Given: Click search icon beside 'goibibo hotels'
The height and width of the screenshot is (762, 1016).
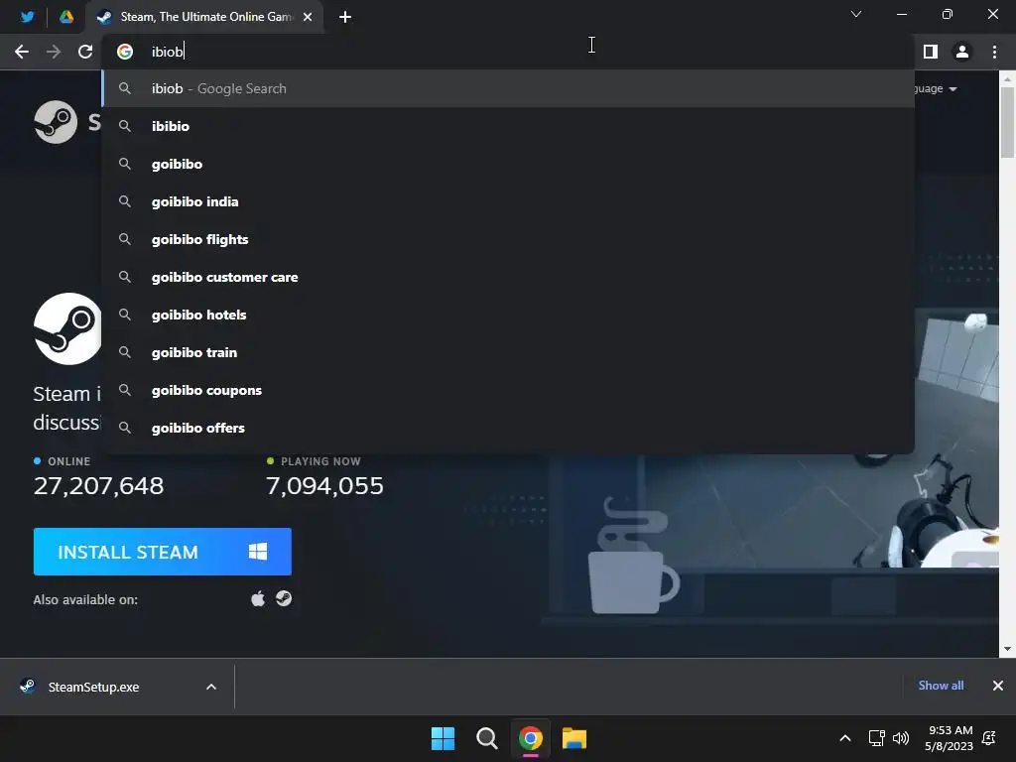Looking at the screenshot, I should pos(125,315).
